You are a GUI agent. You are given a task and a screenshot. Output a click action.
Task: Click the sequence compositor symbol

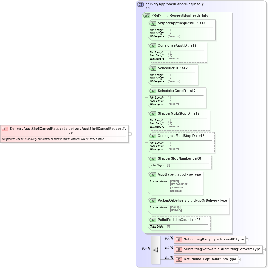(x=156, y=250)
